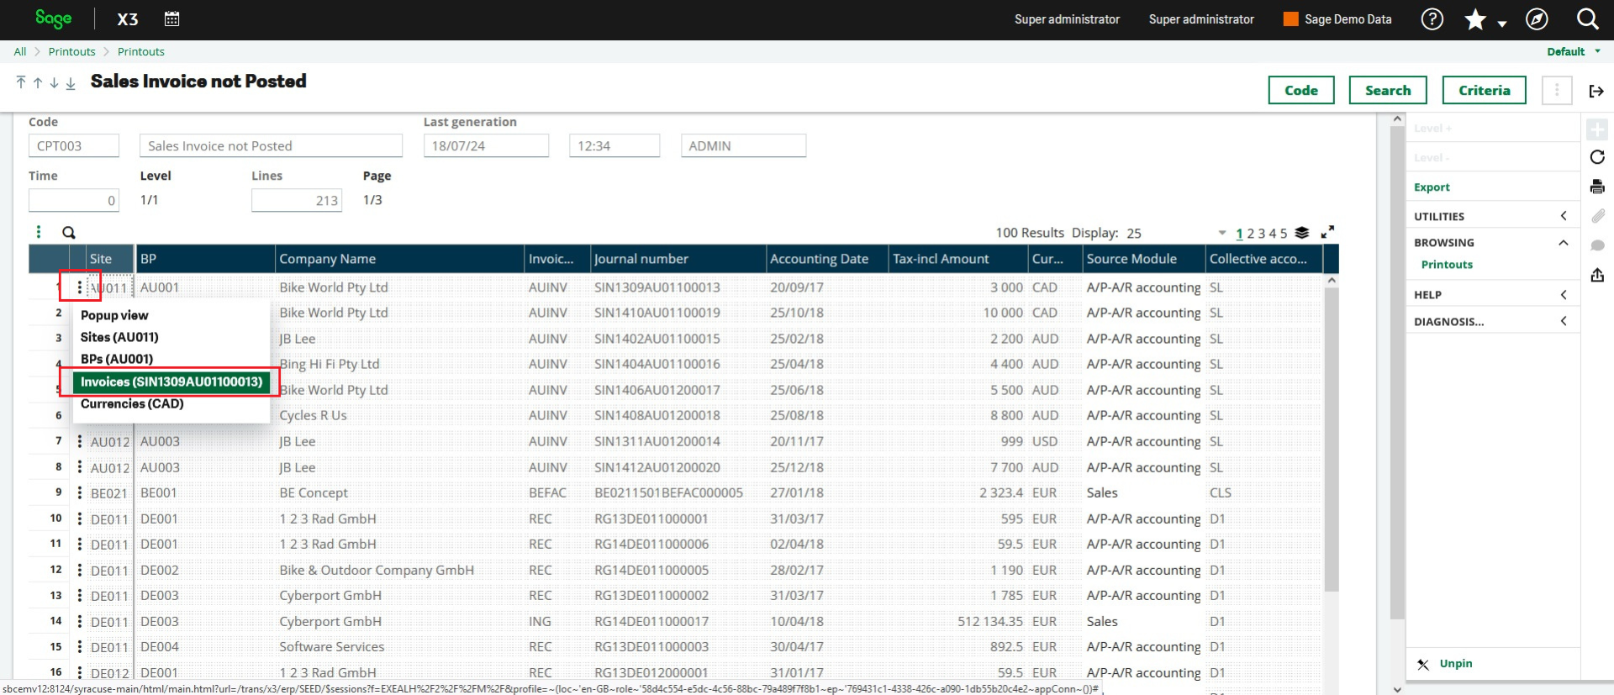Open the Sage logo home

pyautogui.click(x=53, y=18)
